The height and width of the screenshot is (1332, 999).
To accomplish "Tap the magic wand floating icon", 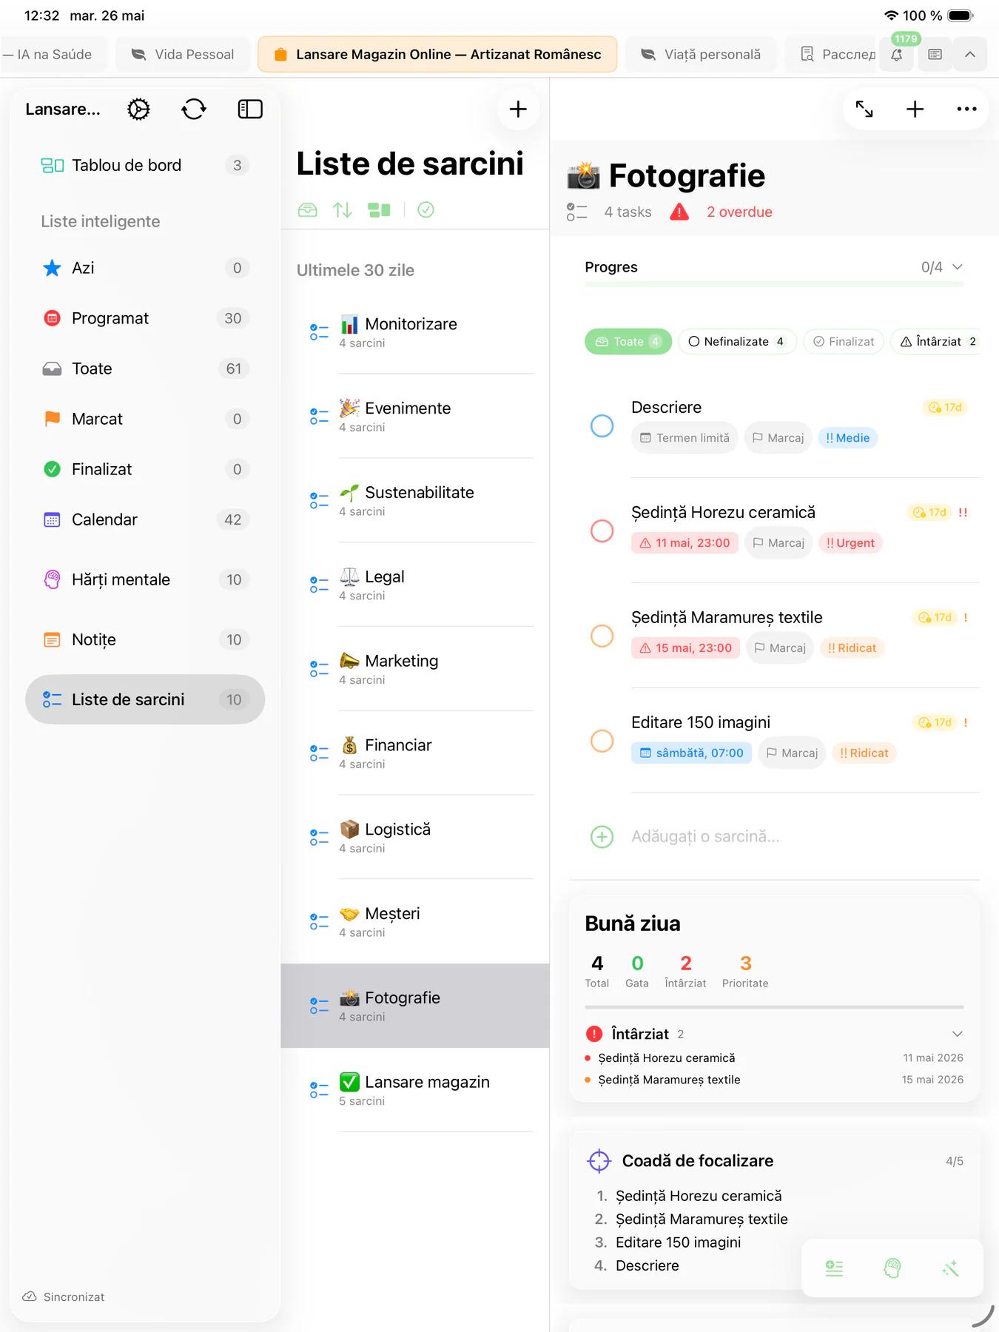I will pos(950,1269).
